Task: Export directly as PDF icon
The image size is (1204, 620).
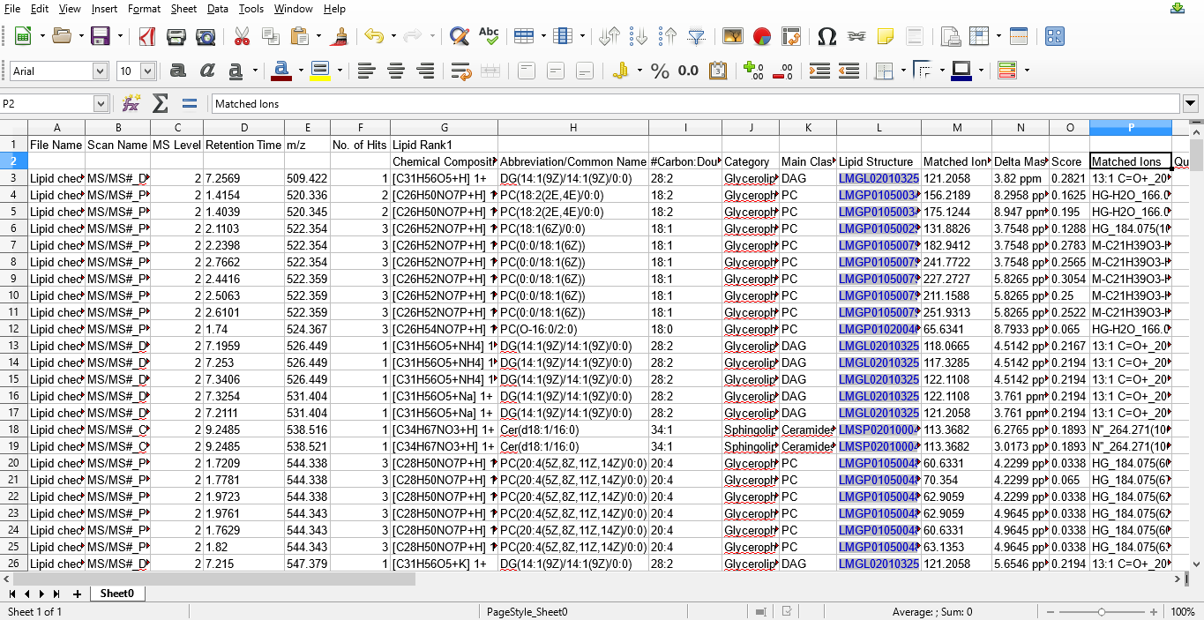Action: click(x=146, y=36)
